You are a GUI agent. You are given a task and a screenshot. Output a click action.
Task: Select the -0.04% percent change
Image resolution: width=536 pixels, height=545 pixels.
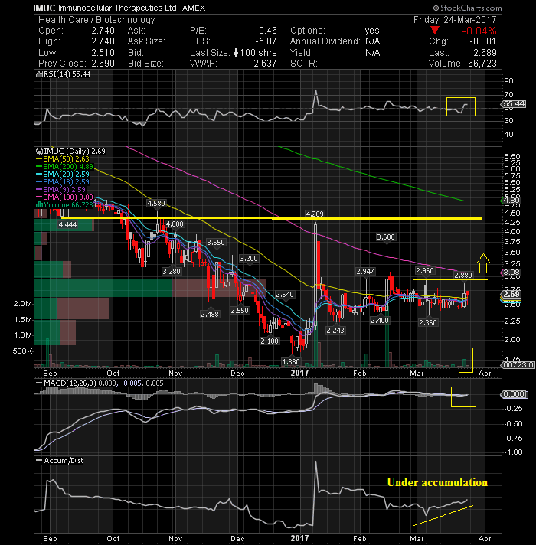point(479,31)
